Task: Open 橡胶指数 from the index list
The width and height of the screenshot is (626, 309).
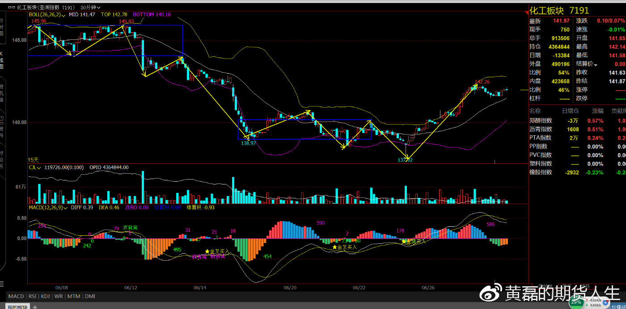Action: click(x=541, y=172)
